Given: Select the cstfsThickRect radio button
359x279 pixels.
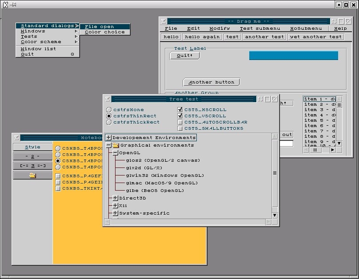Looking at the screenshot, I should click(x=109, y=122).
